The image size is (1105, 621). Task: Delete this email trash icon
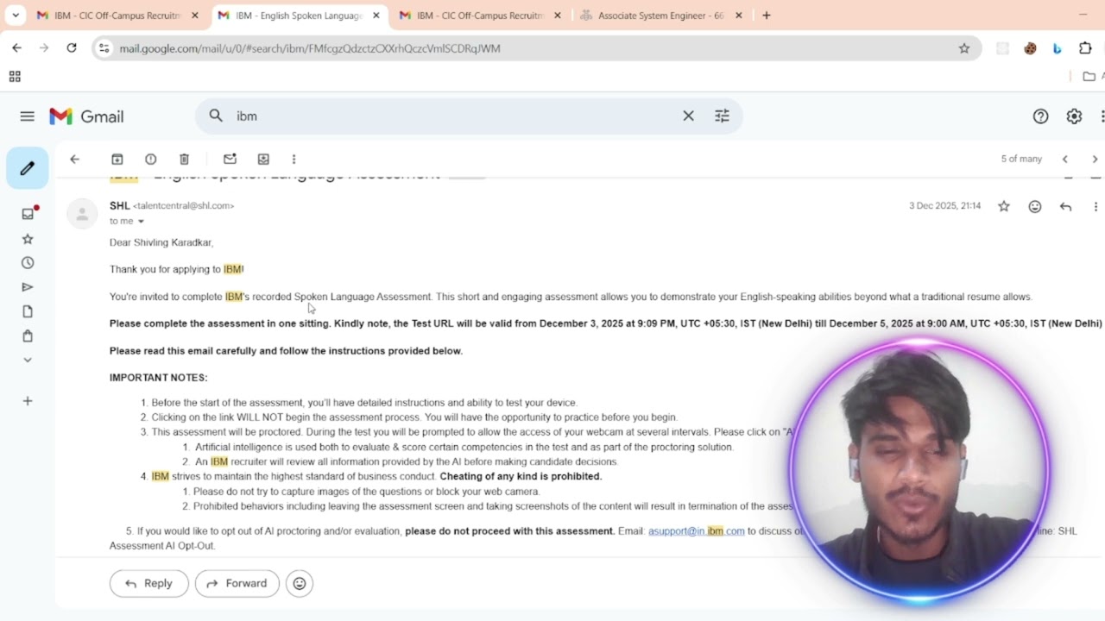point(184,159)
